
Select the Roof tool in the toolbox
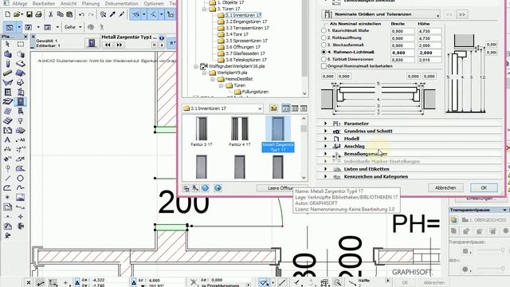click(20, 73)
